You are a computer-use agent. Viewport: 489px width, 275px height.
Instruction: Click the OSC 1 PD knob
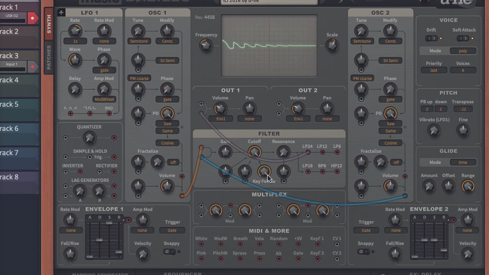tap(167, 113)
